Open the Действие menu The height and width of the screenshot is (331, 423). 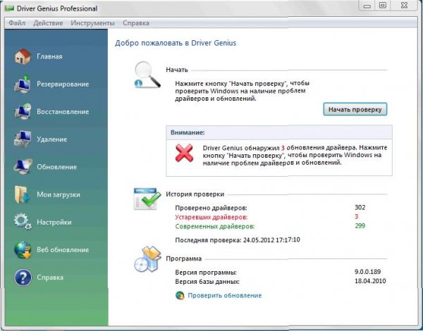(x=48, y=23)
